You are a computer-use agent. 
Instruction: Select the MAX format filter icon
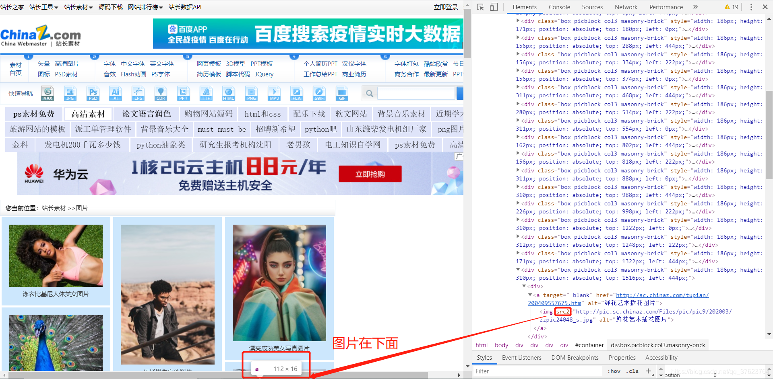[47, 93]
